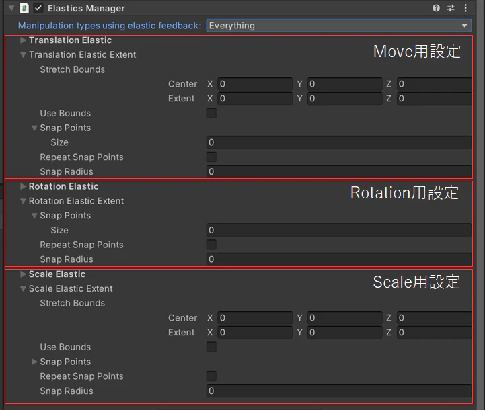Edit rotation Snap Radius field

[x=339, y=259]
